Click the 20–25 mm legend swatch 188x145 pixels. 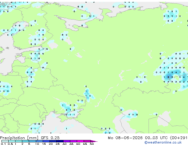pos(53,141)
